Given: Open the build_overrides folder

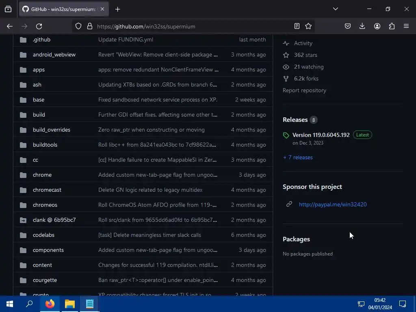Looking at the screenshot, I should (52, 130).
